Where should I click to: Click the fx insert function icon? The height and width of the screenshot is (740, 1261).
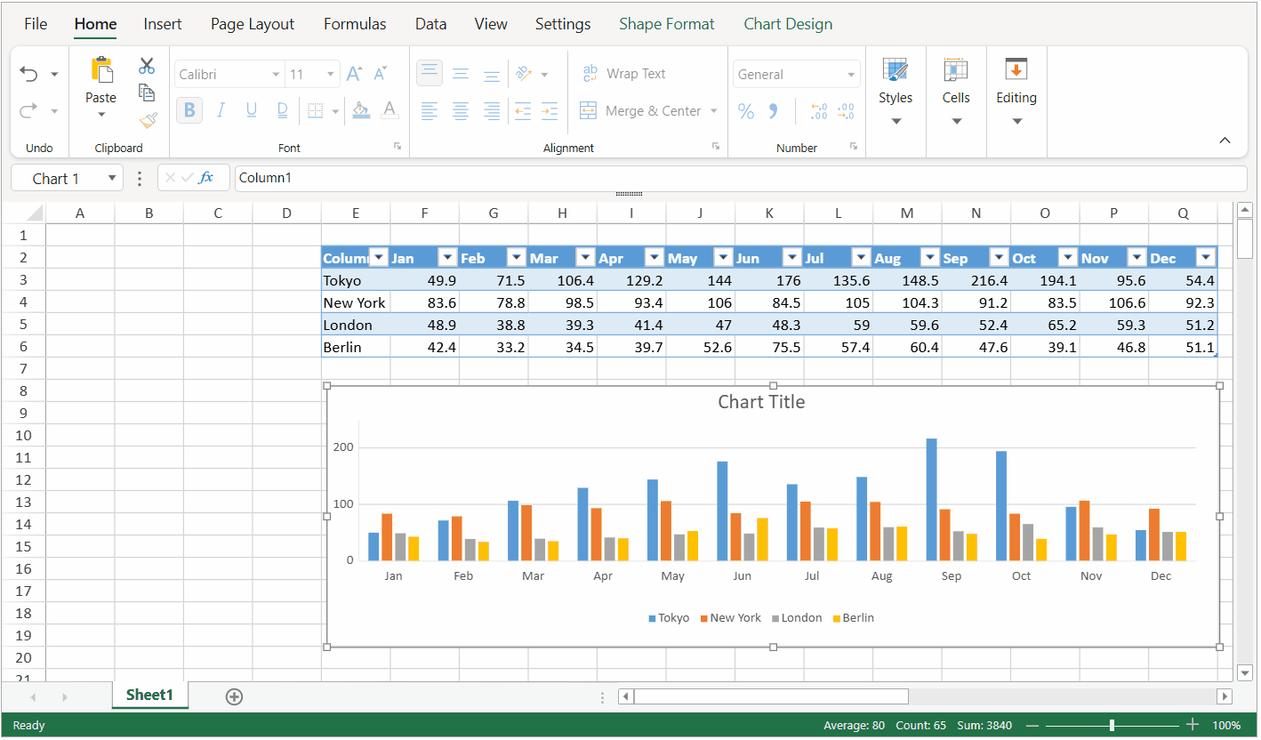tap(206, 178)
